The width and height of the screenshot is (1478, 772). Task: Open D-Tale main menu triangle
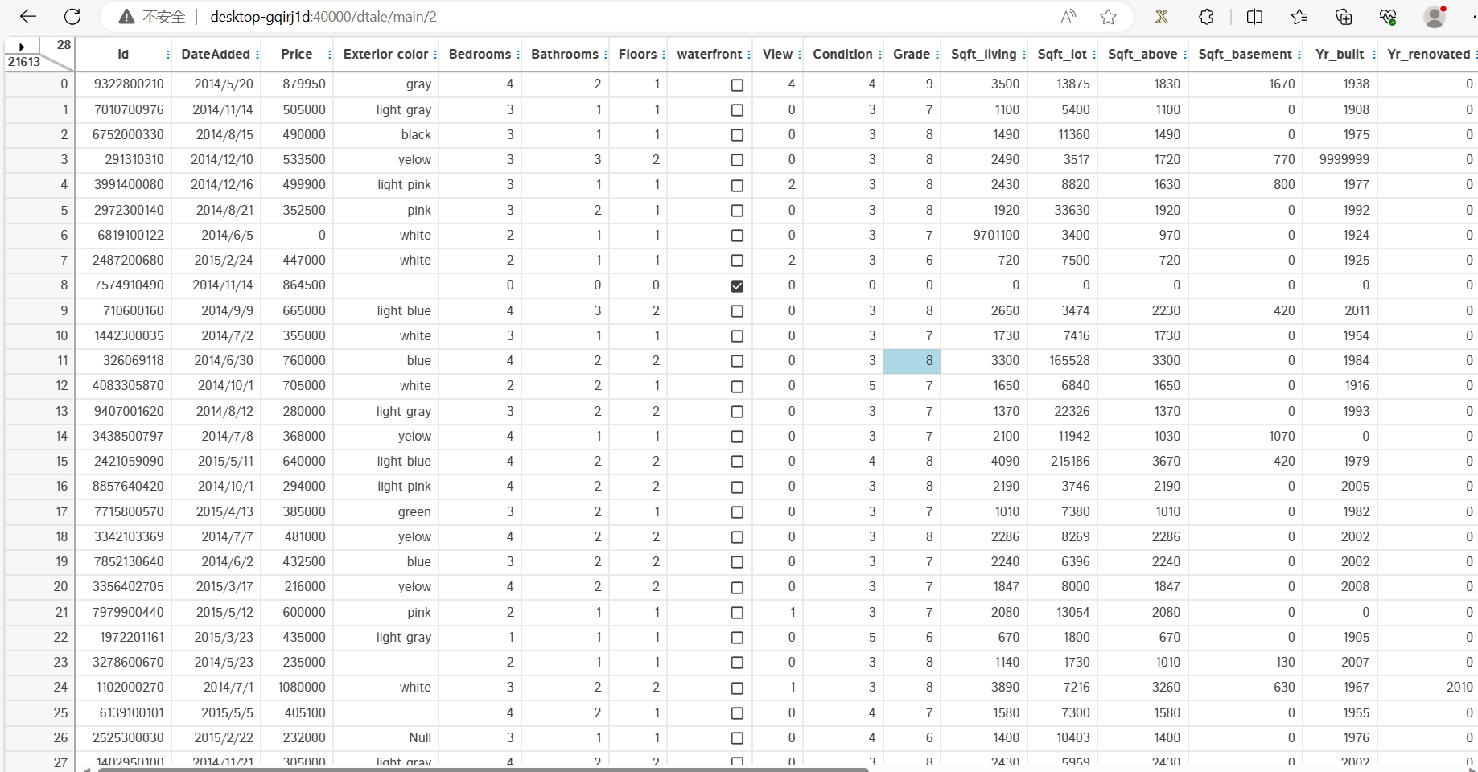[22, 47]
